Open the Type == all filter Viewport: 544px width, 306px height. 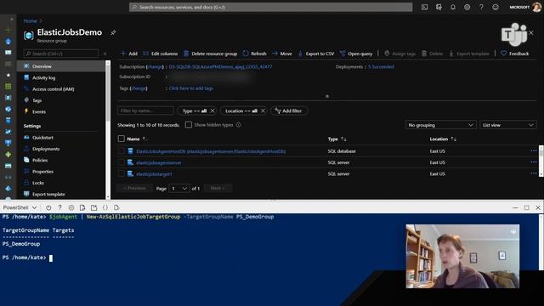195,111
